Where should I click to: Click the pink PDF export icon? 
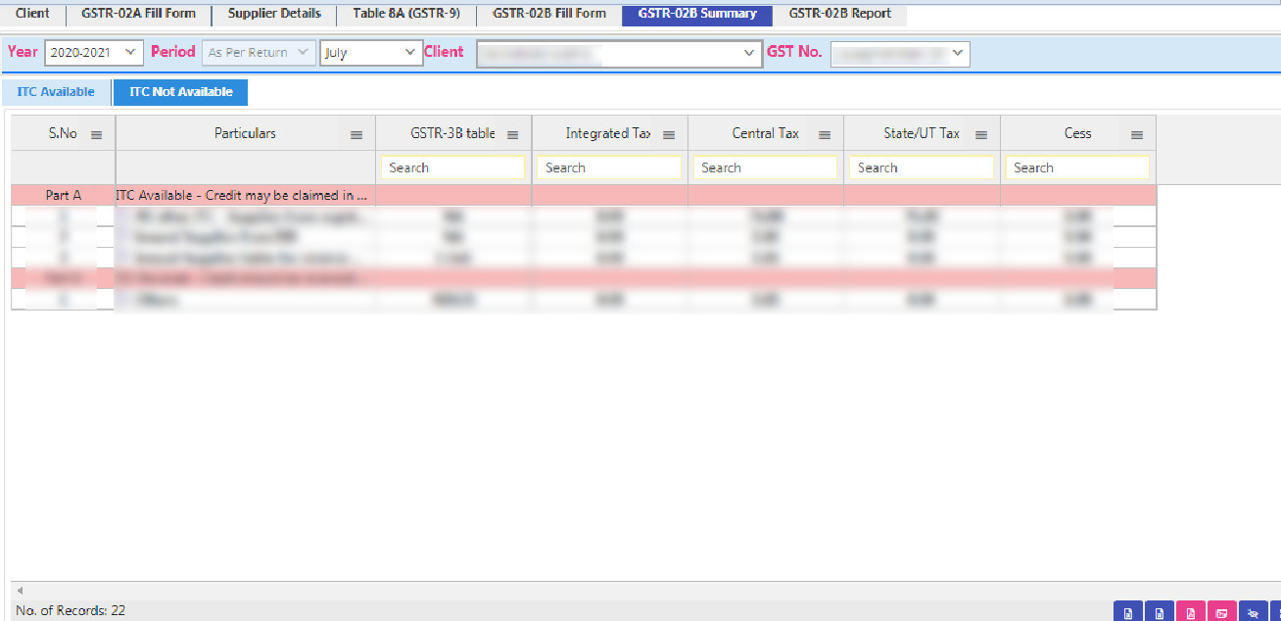[x=1191, y=613]
